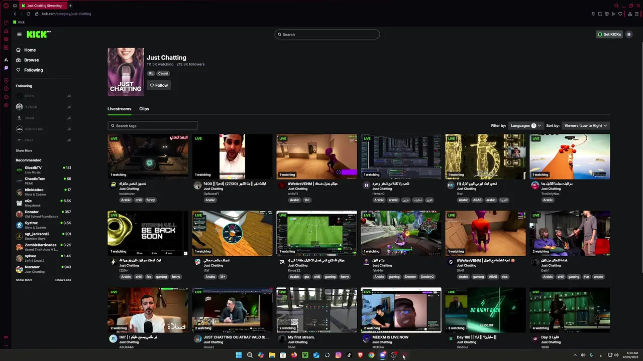The height and width of the screenshot is (361, 643).
Task: Open Following in the sidebar
Action: tap(33, 70)
